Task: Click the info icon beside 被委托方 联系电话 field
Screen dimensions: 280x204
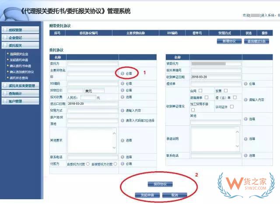Action: pos(246,156)
